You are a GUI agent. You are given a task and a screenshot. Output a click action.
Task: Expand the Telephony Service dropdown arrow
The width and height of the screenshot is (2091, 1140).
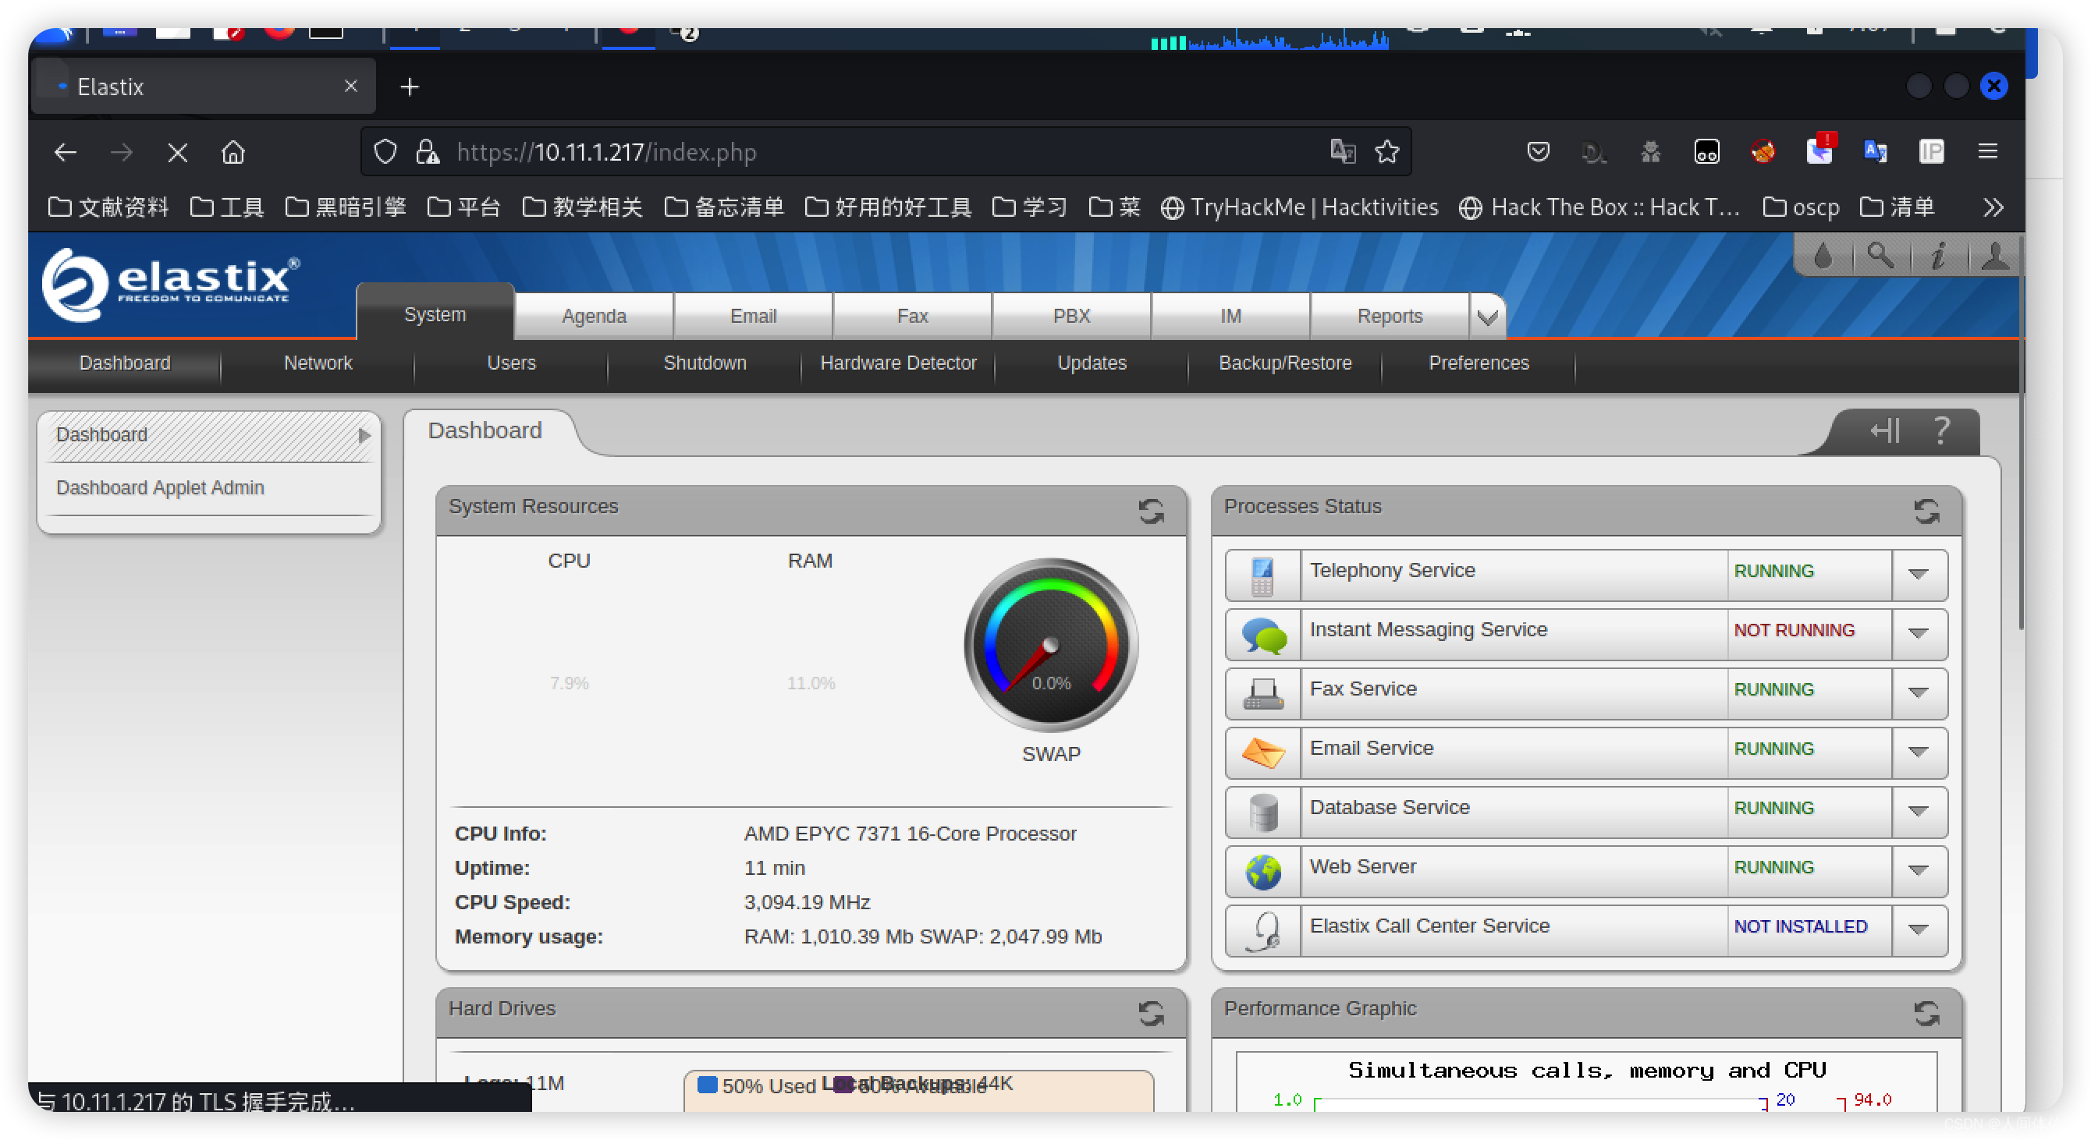(x=1922, y=572)
